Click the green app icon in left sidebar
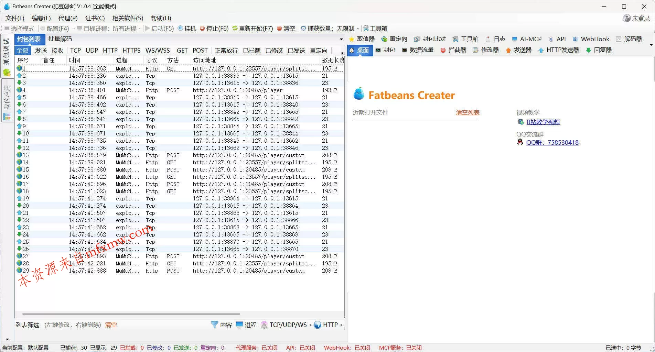Screen dimensions: 655x352 click(7, 73)
